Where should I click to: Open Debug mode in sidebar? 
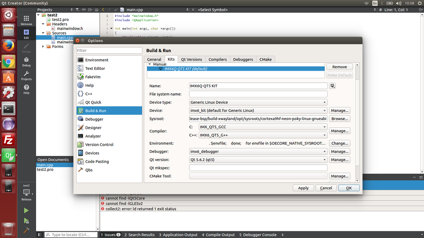click(26, 61)
